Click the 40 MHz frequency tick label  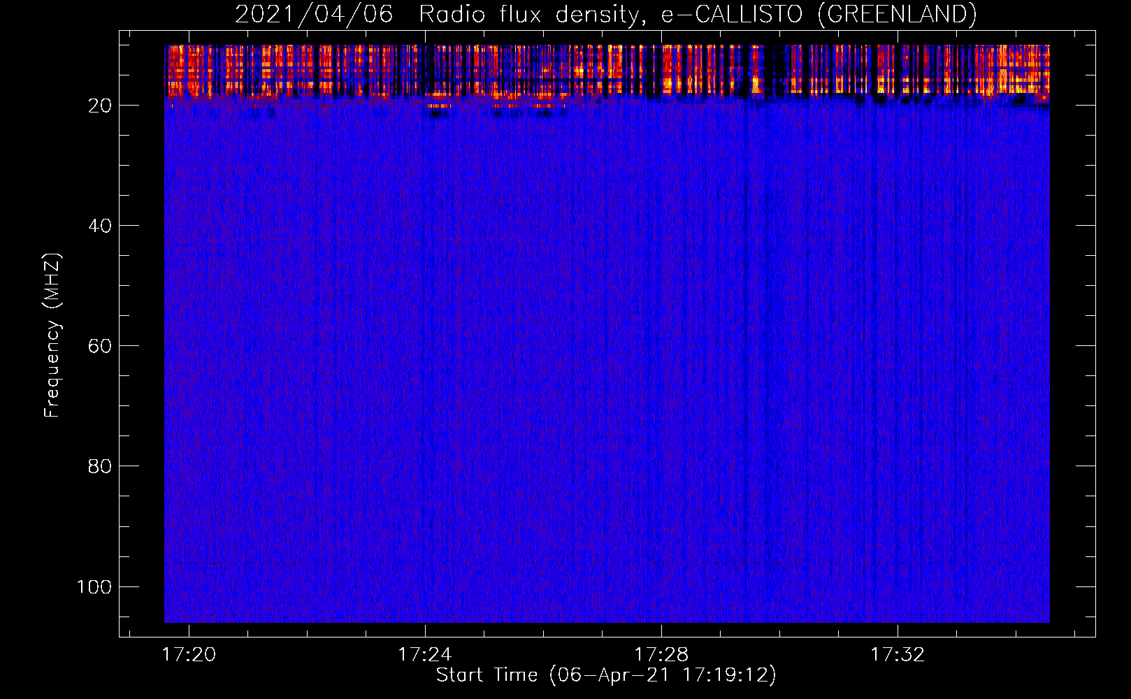tap(100, 226)
